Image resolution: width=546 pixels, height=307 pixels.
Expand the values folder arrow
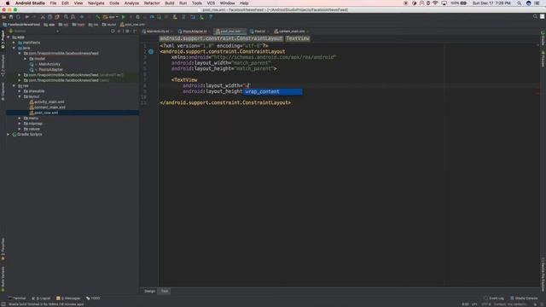point(20,129)
